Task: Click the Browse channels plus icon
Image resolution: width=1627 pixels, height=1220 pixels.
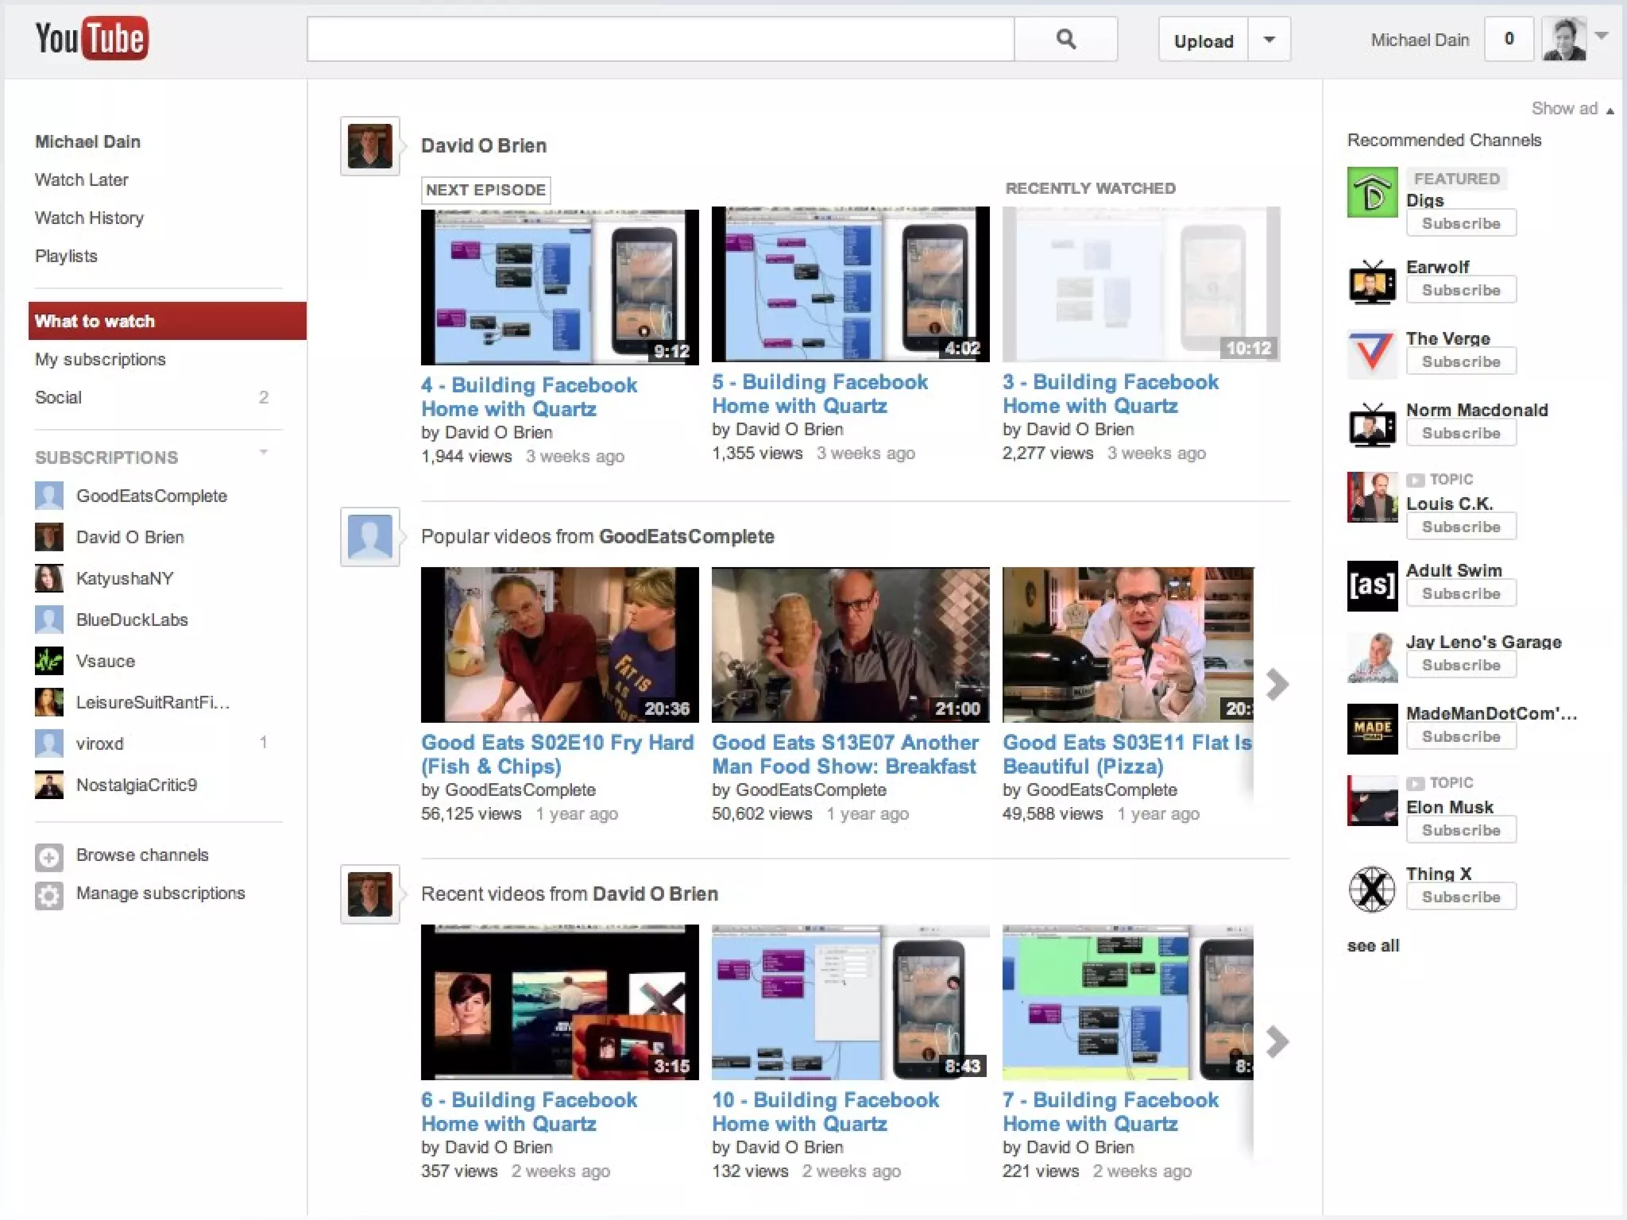Action: [x=48, y=856]
